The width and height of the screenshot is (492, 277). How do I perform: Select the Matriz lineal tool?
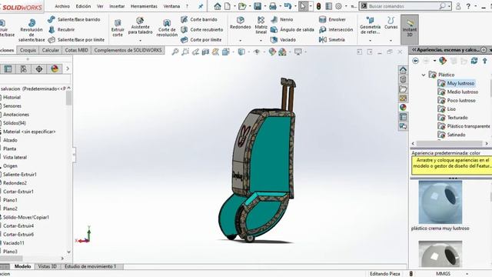(261, 25)
